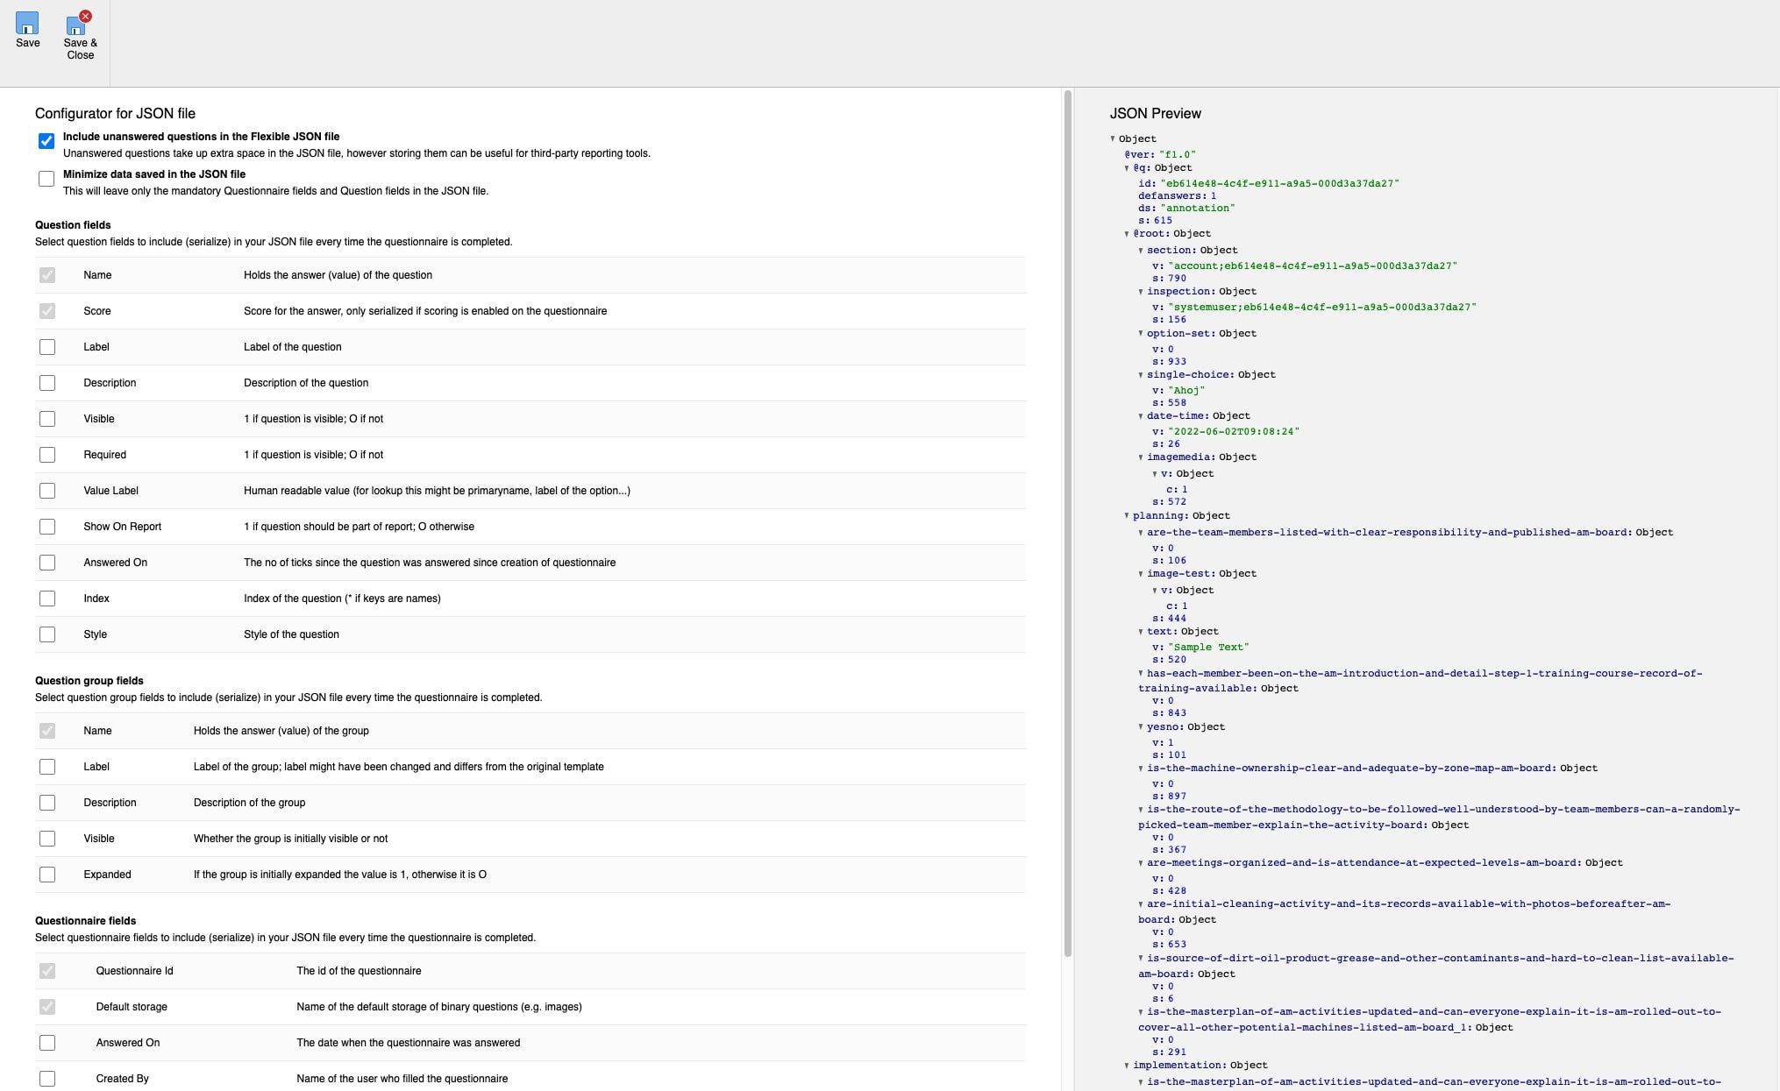Enable Minimize data saved in JSON file
The width and height of the screenshot is (1780, 1091).
pos(46,179)
